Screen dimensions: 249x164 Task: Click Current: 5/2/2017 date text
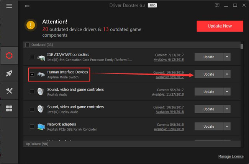click(x=170, y=90)
